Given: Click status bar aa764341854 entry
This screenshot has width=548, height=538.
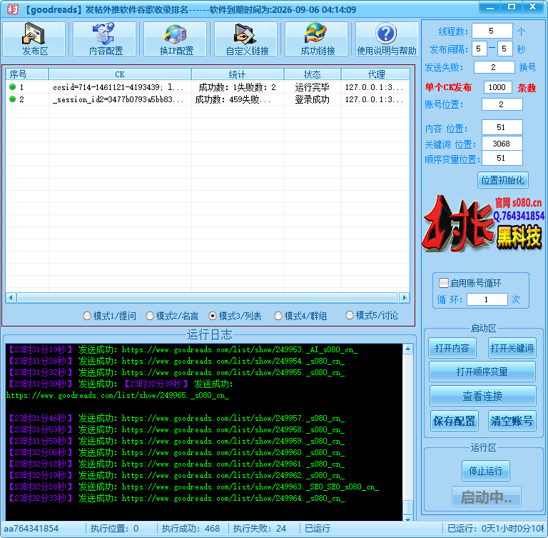Looking at the screenshot, I should pos(31,528).
